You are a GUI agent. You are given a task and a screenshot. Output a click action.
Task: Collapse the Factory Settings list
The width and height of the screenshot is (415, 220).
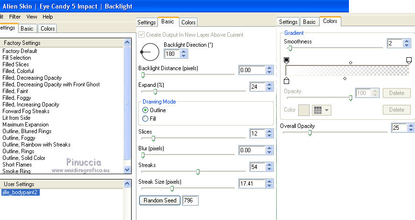[x=127, y=42]
